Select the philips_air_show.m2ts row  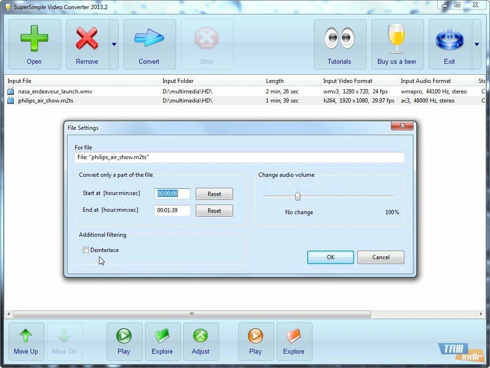tap(53, 101)
